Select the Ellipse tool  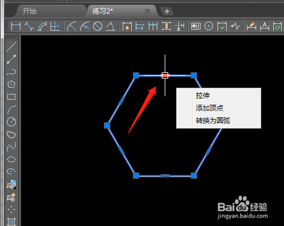(x=11, y=159)
